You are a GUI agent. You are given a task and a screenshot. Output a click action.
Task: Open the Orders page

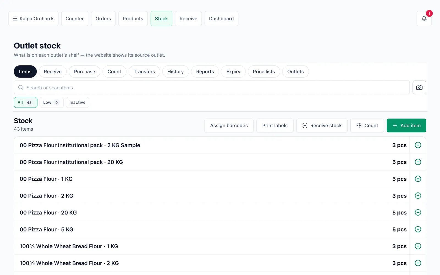pyautogui.click(x=103, y=18)
